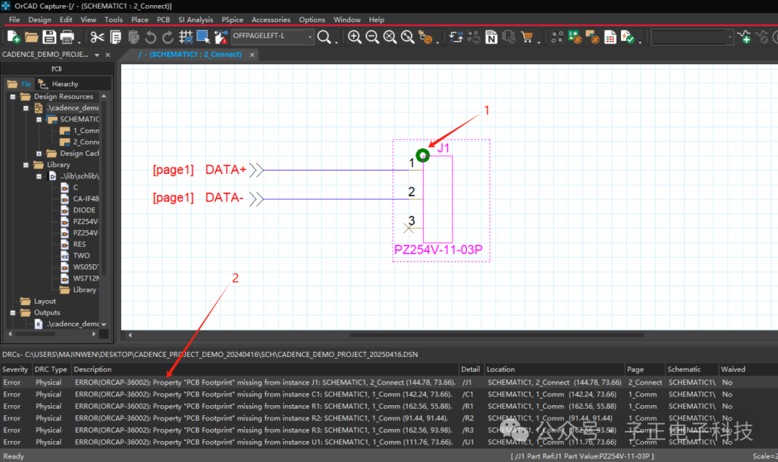Open the spreadsheet report icon
778x462 pixels.
pos(610,37)
